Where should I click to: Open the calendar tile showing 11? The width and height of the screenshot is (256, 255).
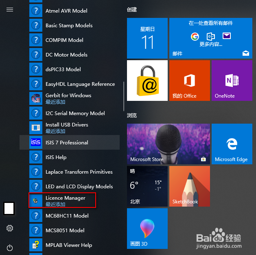tap(147, 38)
